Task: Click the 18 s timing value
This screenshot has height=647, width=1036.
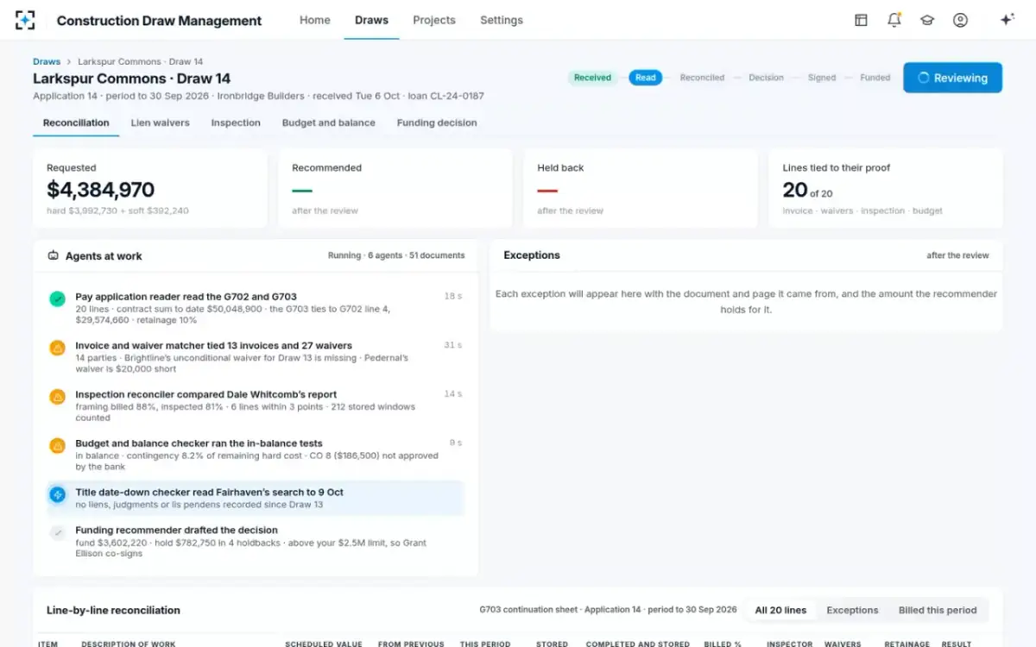Action: click(x=453, y=296)
